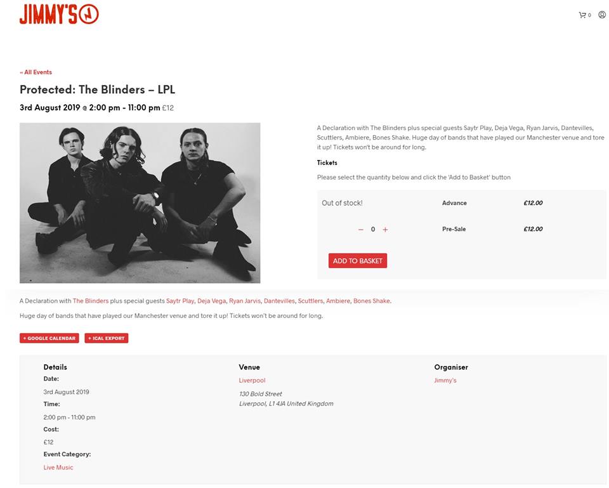Open The Blinders artist link
The height and width of the screenshot is (488, 609).
91,301
